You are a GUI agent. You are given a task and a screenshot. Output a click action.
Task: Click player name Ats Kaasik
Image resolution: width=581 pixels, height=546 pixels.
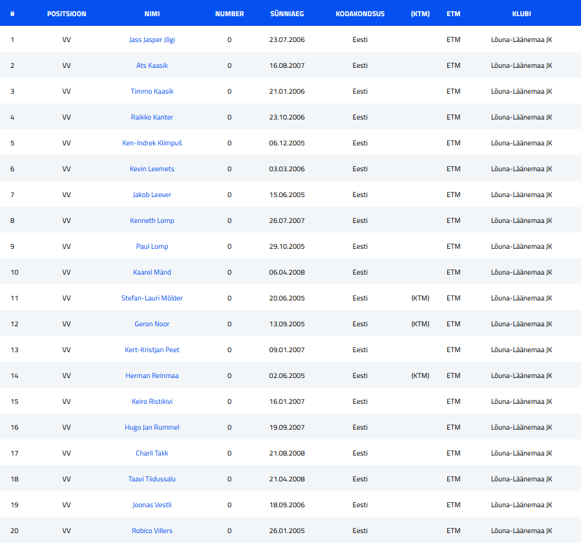[152, 65]
